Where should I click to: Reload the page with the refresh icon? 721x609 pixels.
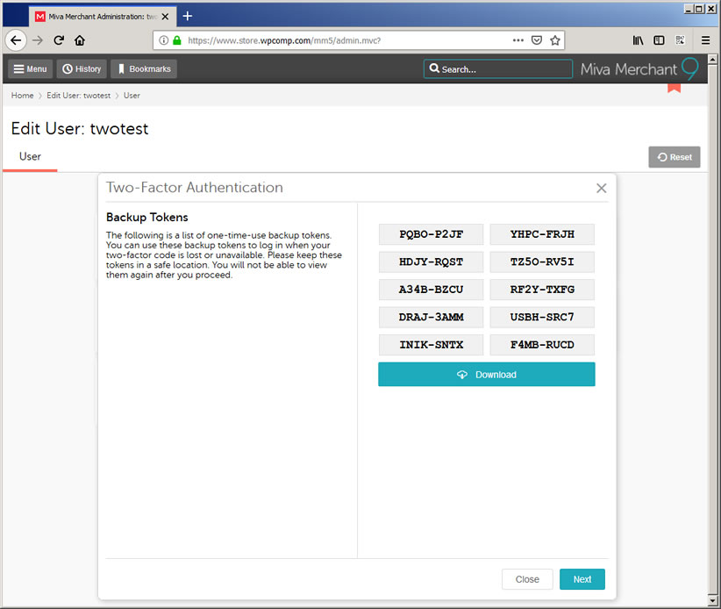[x=59, y=40]
